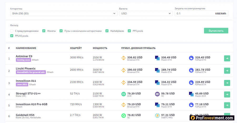The width and height of the screenshot is (237, 123).
Task: Click the green 'Вычислить' button
Action: [x=216, y=31]
